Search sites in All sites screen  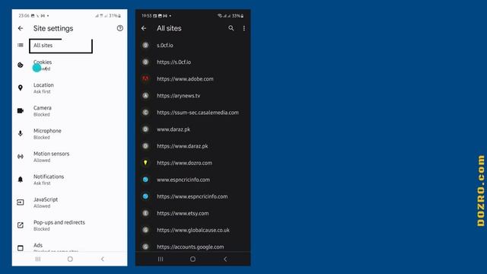(231, 28)
